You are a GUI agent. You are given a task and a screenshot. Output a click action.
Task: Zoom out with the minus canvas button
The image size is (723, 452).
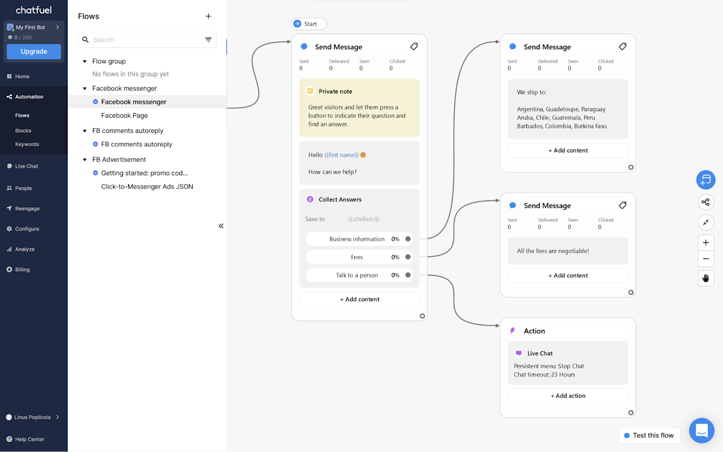pos(706,259)
